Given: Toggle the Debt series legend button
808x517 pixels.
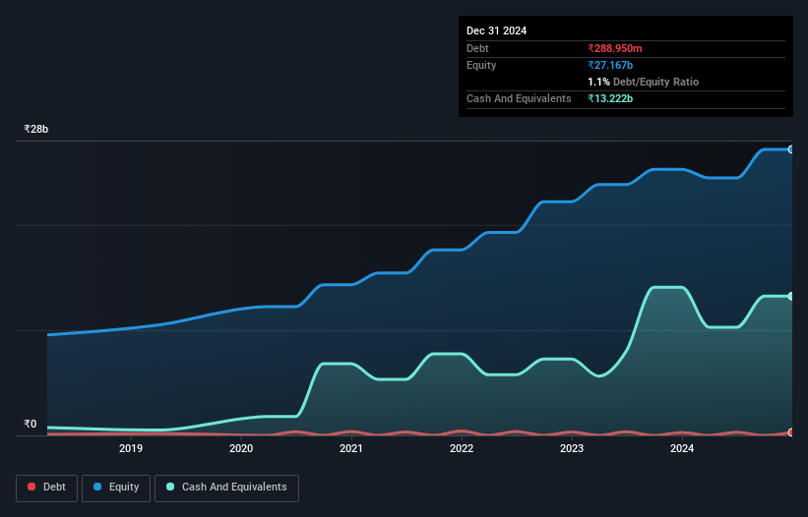Looking at the screenshot, I should pyautogui.click(x=46, y=488).
